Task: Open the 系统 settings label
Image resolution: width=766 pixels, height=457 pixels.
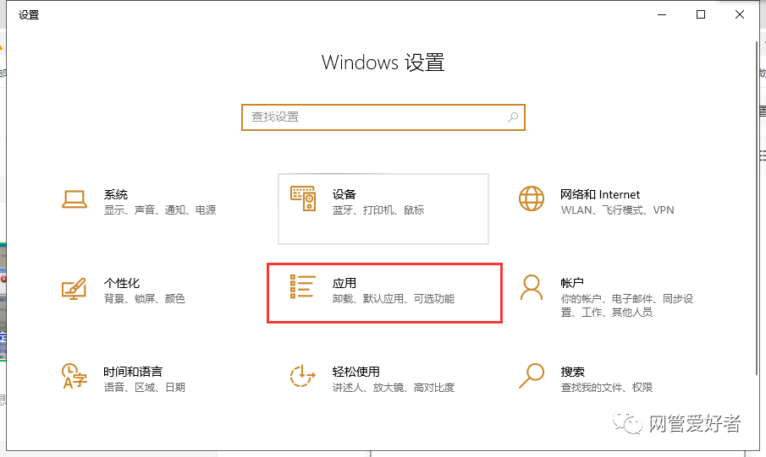Action: pos(116,194)
